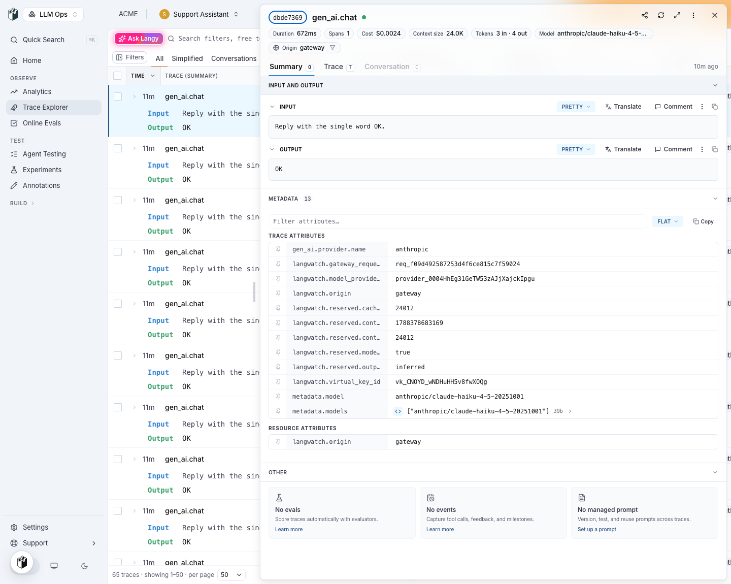731x584 pixels.
Task: Open the JSON code view for metadata.models
Action: click(398, 411)
